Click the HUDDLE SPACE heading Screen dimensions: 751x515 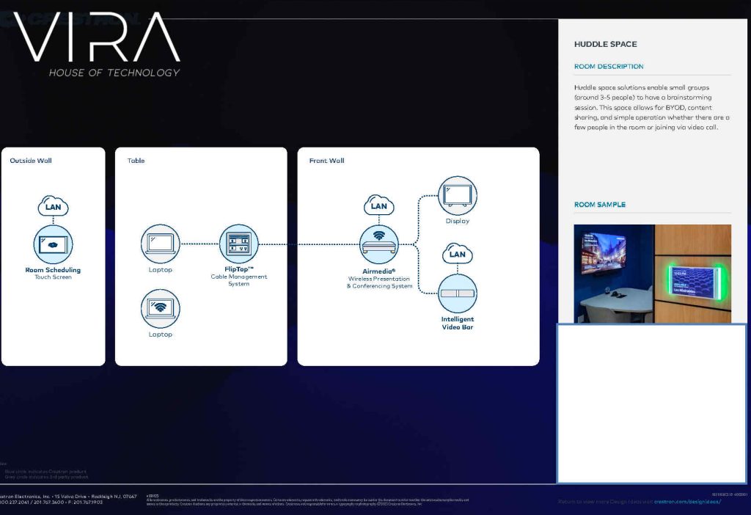[x=605, y=44]
